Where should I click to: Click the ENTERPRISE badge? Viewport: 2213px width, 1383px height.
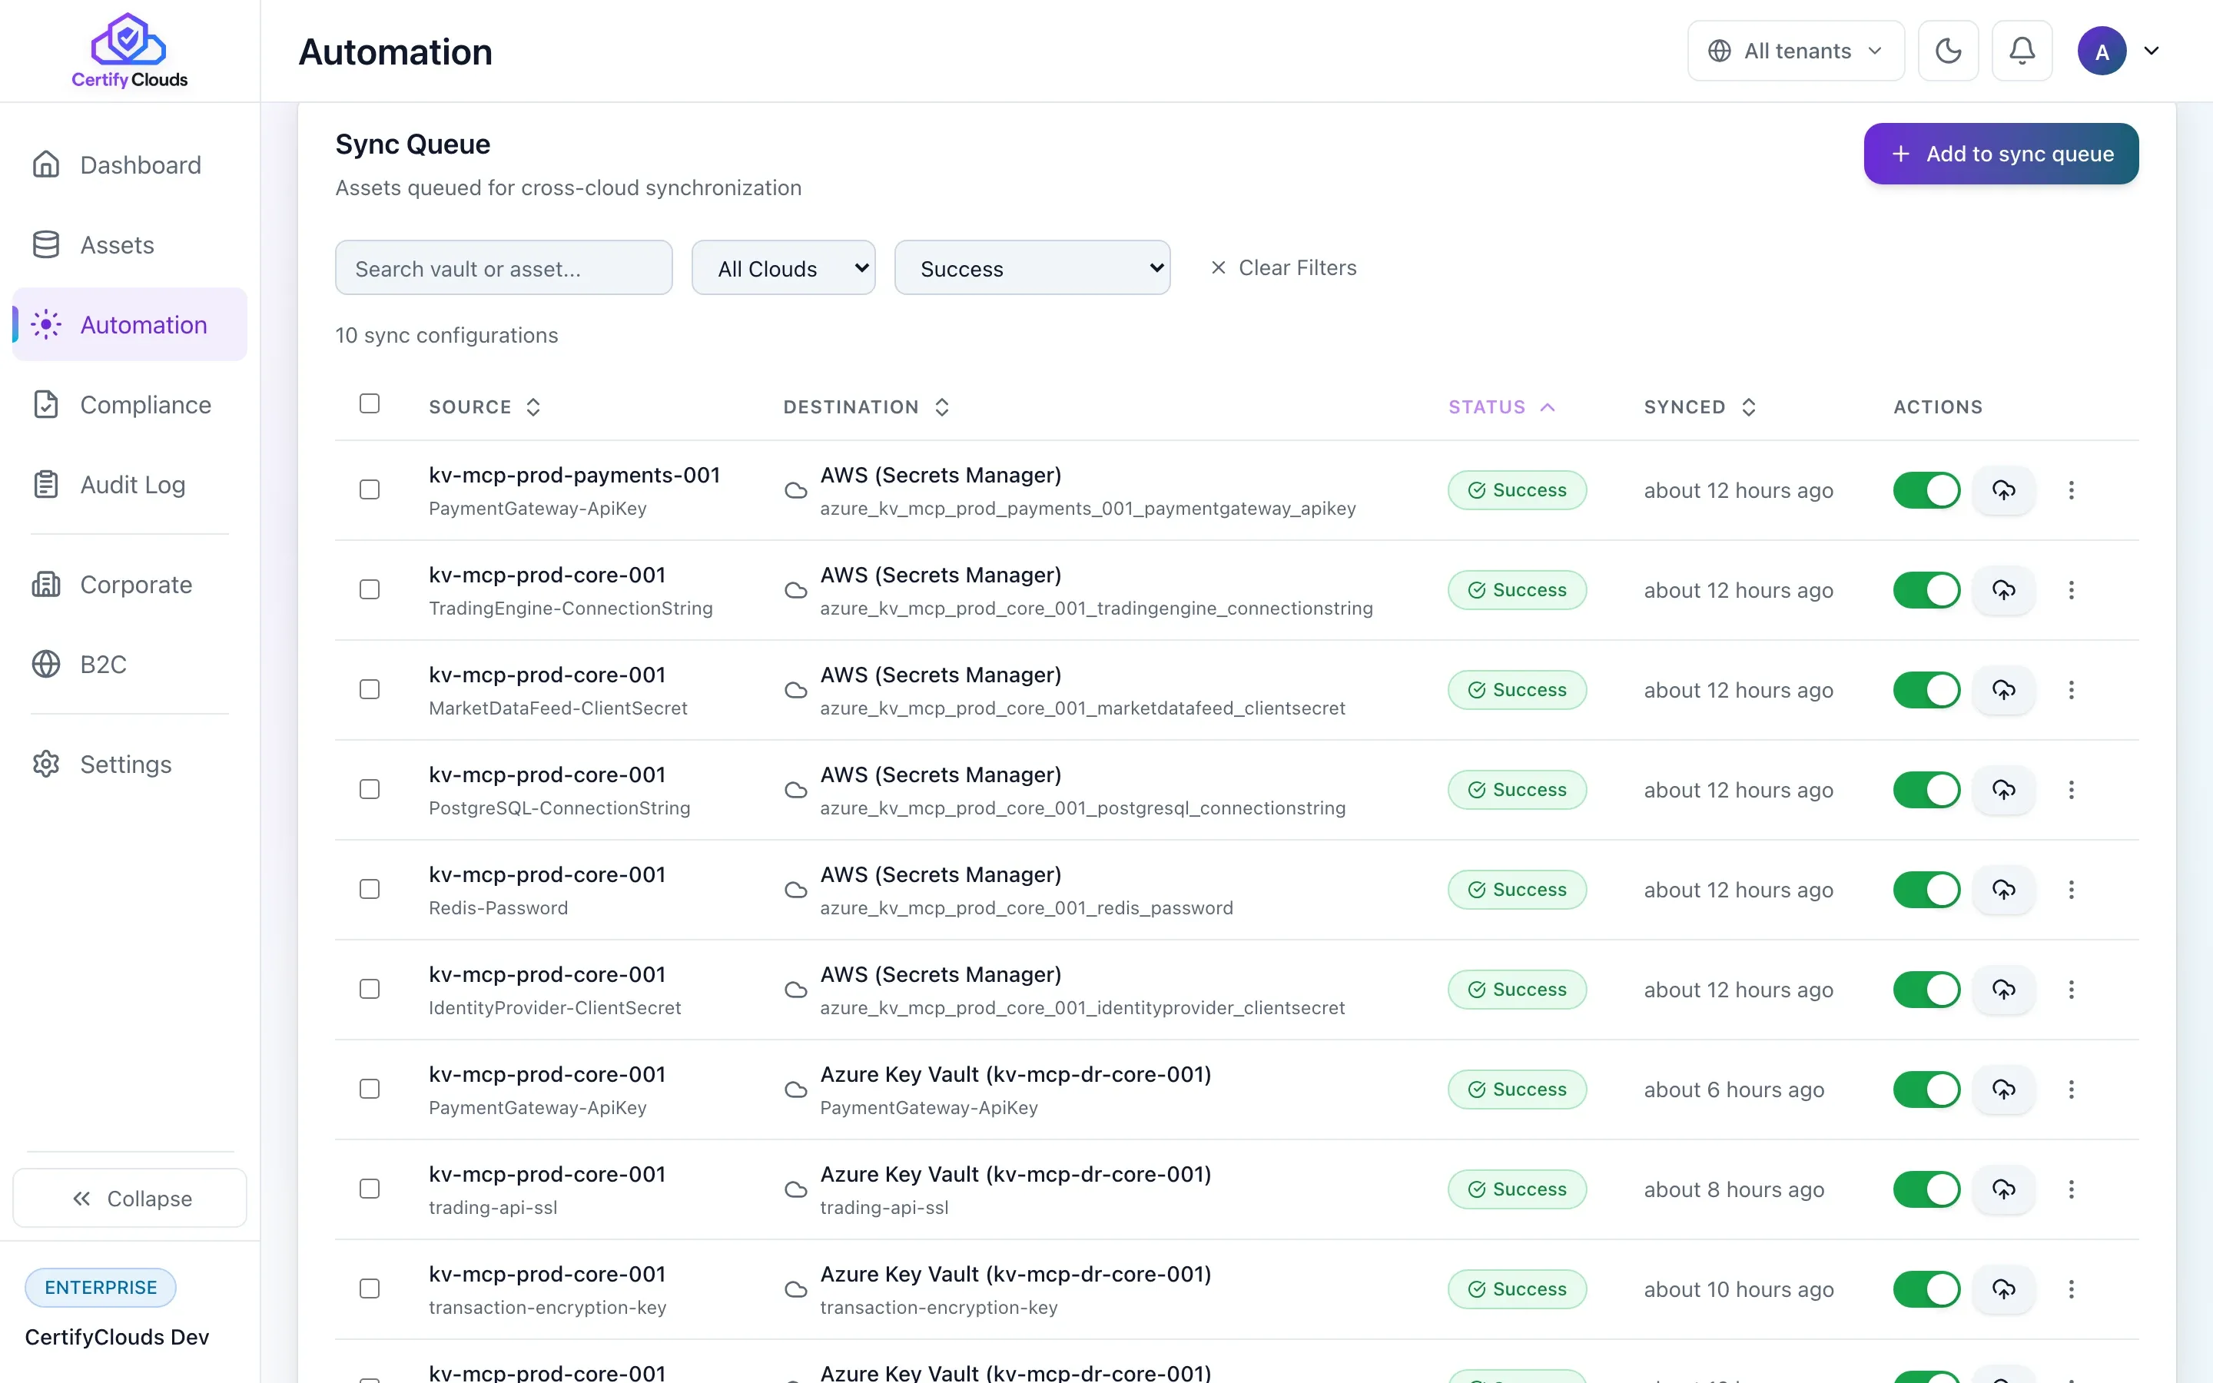101,1288
